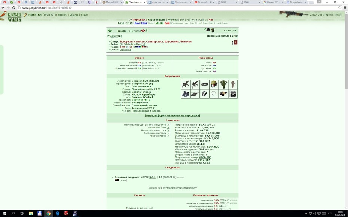The height and width of the screenshot is (217, 348).
Task: Expand the player real estate [»] link
Action: click(168, 130)
